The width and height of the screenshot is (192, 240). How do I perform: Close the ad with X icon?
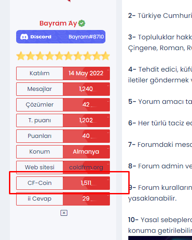coord(64,213)
